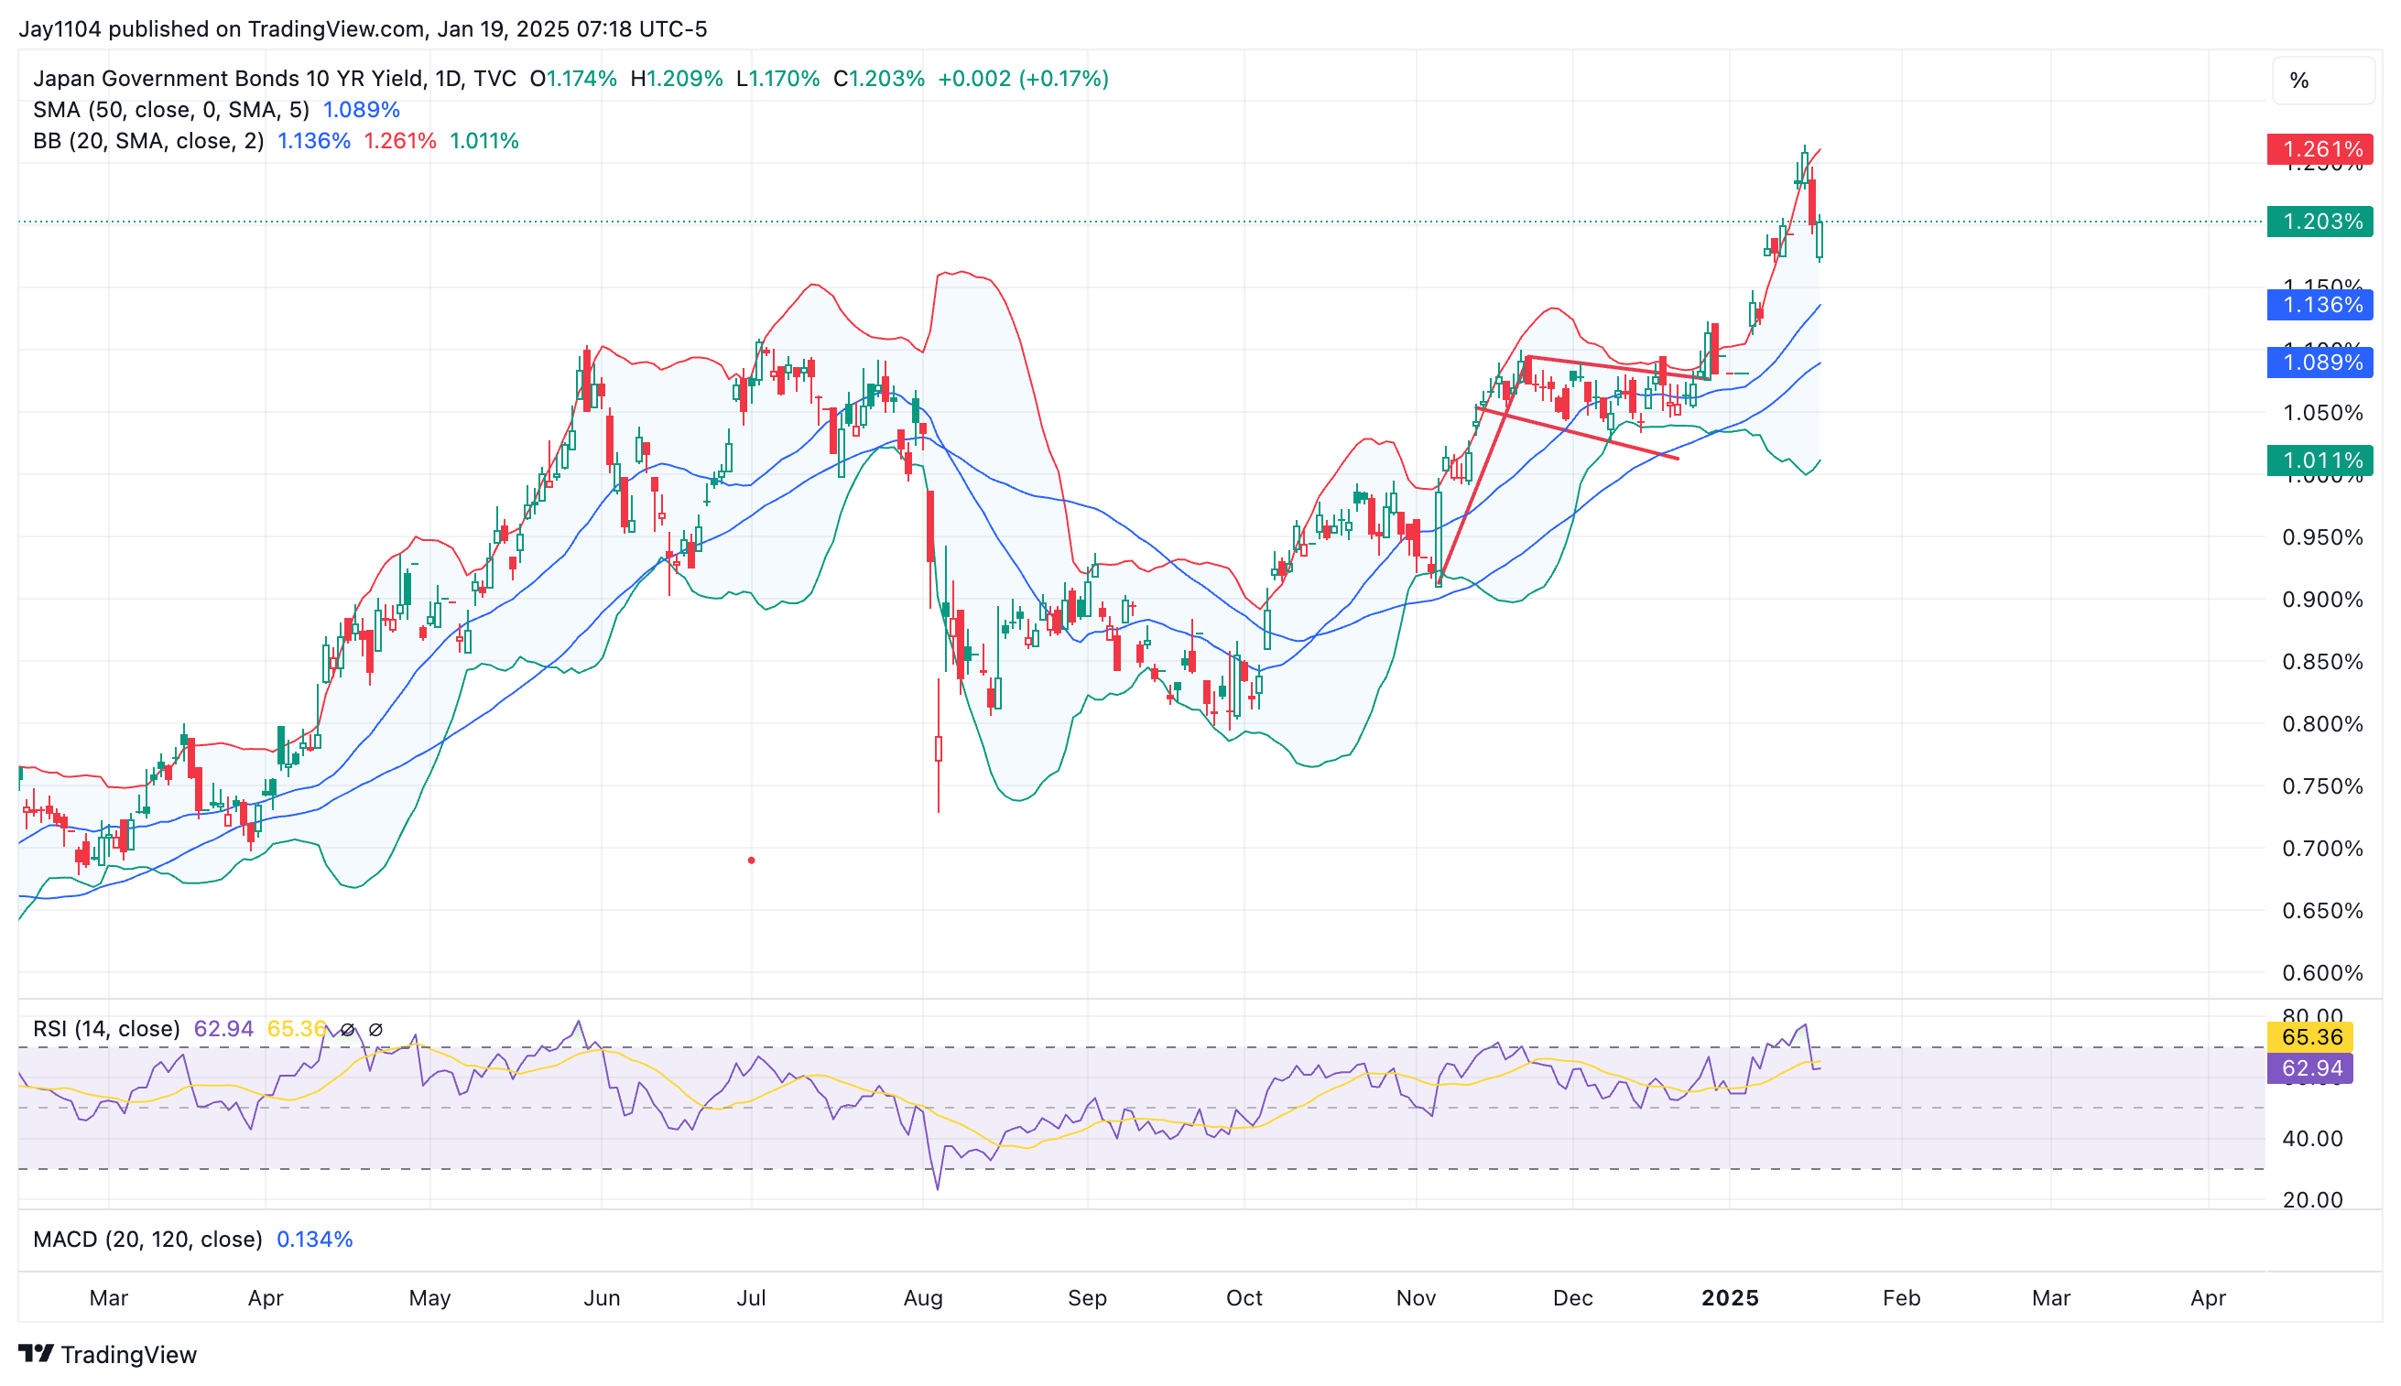The height and width of the screenshot is (1386, 2401).
Task: Click the May label on time axis
Action: click(x=429, y=1298)
